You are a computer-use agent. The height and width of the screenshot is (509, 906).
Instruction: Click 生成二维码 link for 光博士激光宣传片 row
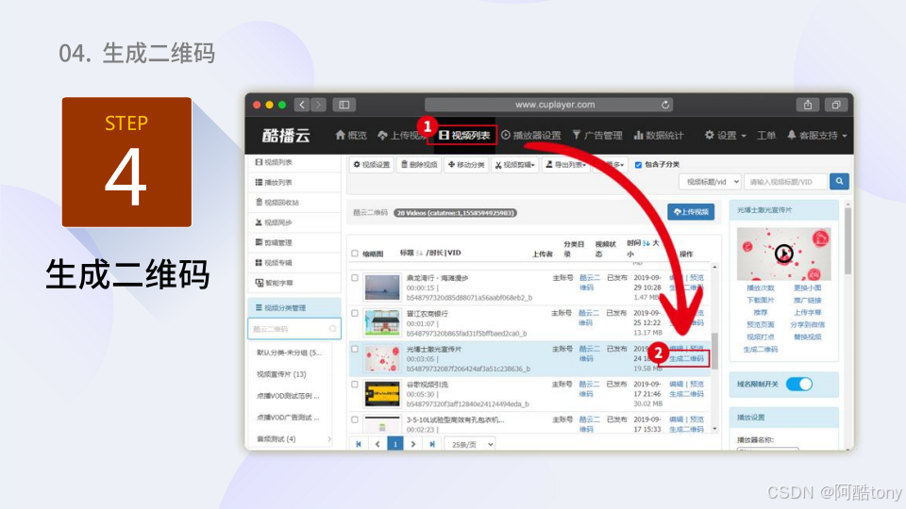686,358
